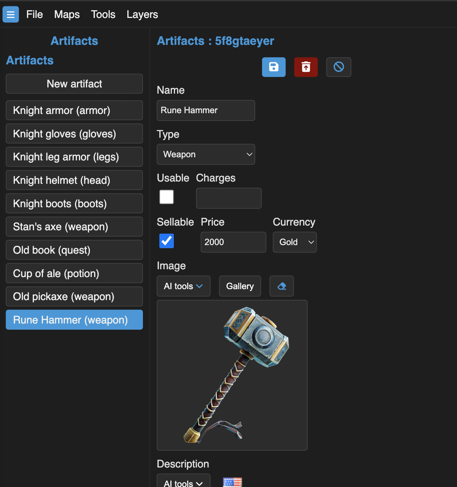Select the US flag language icon
Image resolution: width=457 pixels, height=487 pixels.
(x=232, y=482)
